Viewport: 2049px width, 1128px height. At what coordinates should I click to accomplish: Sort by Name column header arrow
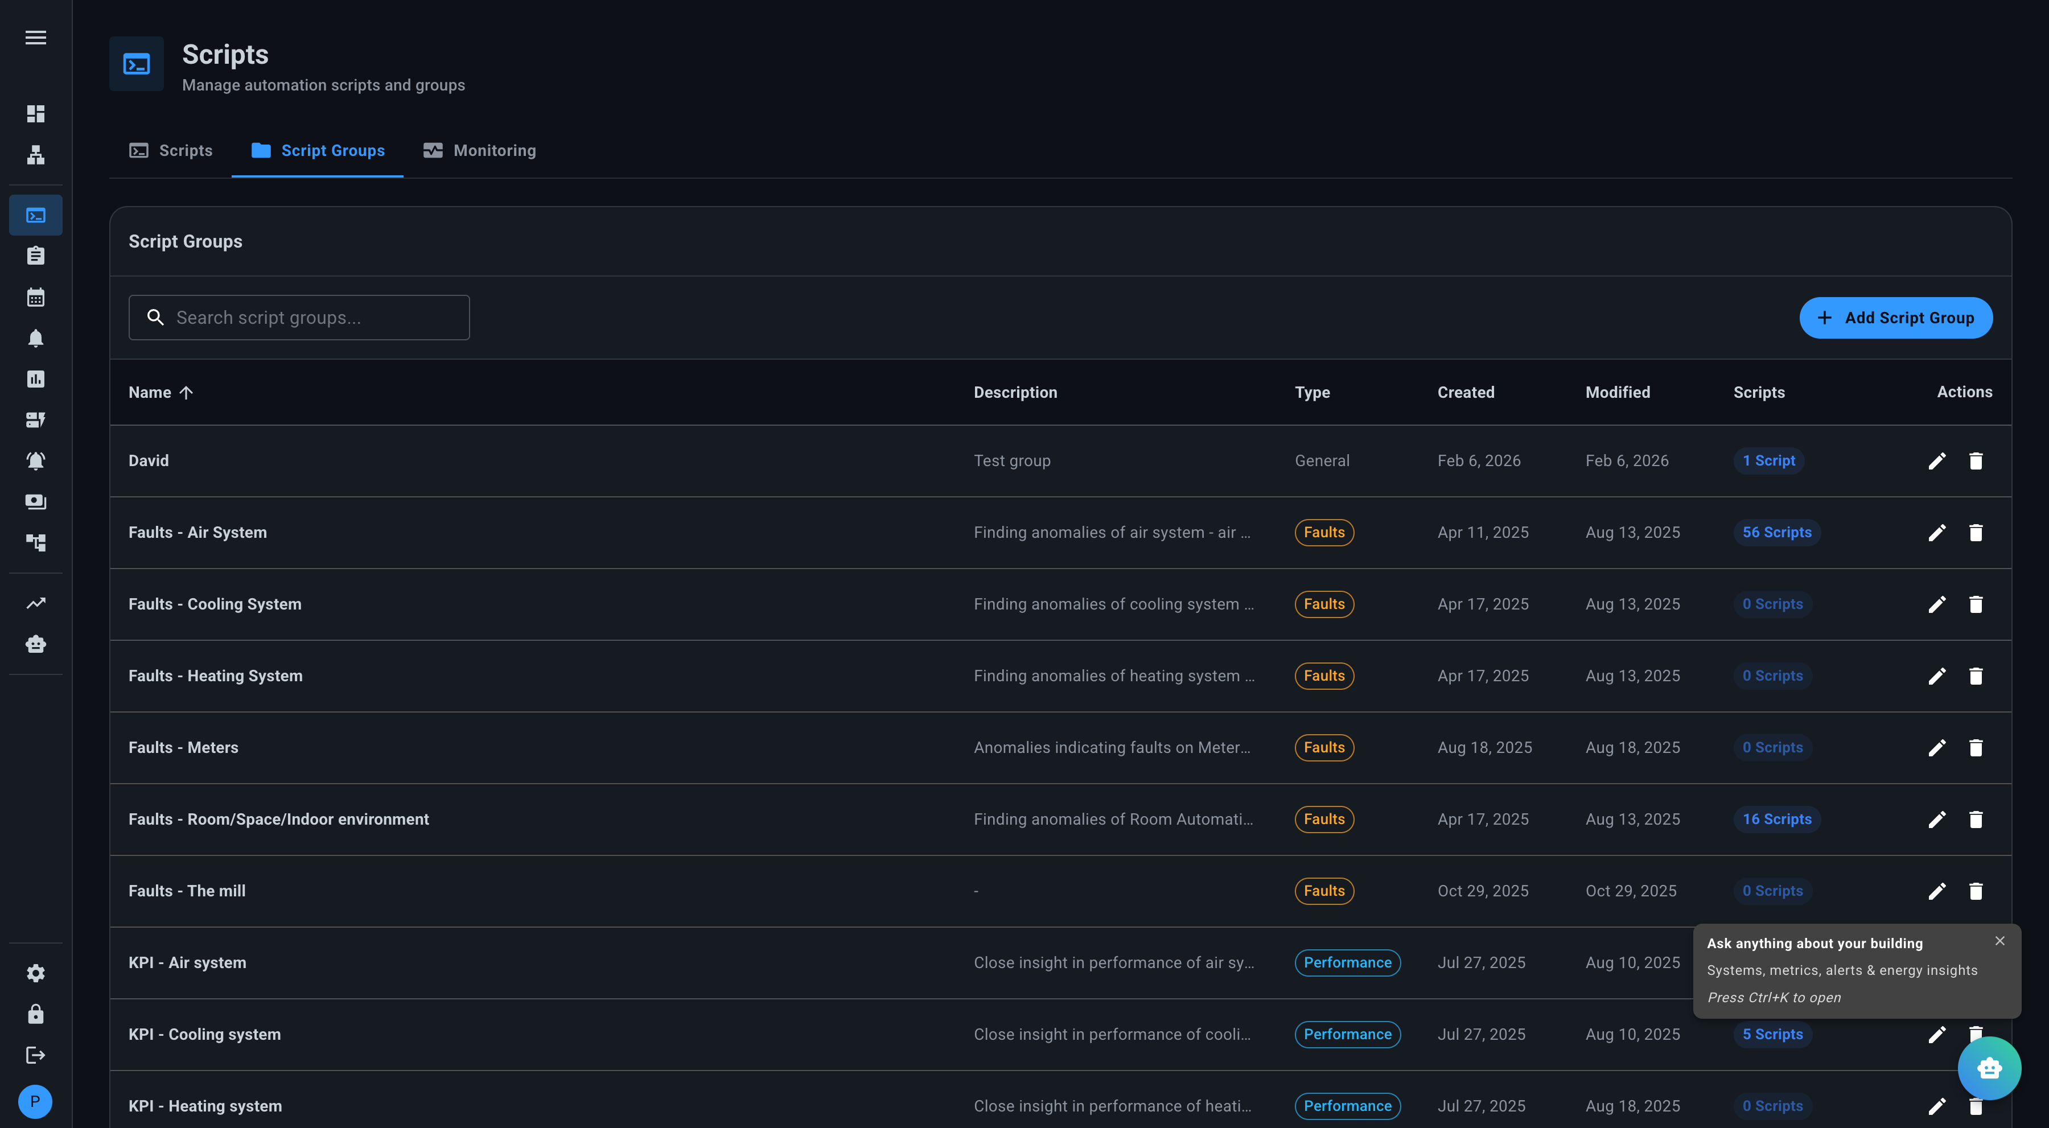coord(186,392)
